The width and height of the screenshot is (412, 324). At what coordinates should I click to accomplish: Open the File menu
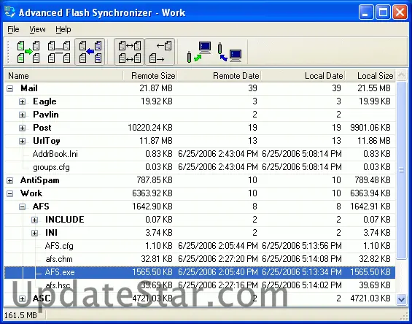pos(13,29)
